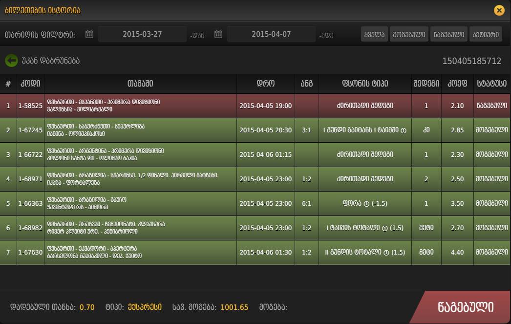This screenshot has width=511, height=324.
Task: Open the end date calendar icon
Action: click(218, 34)
